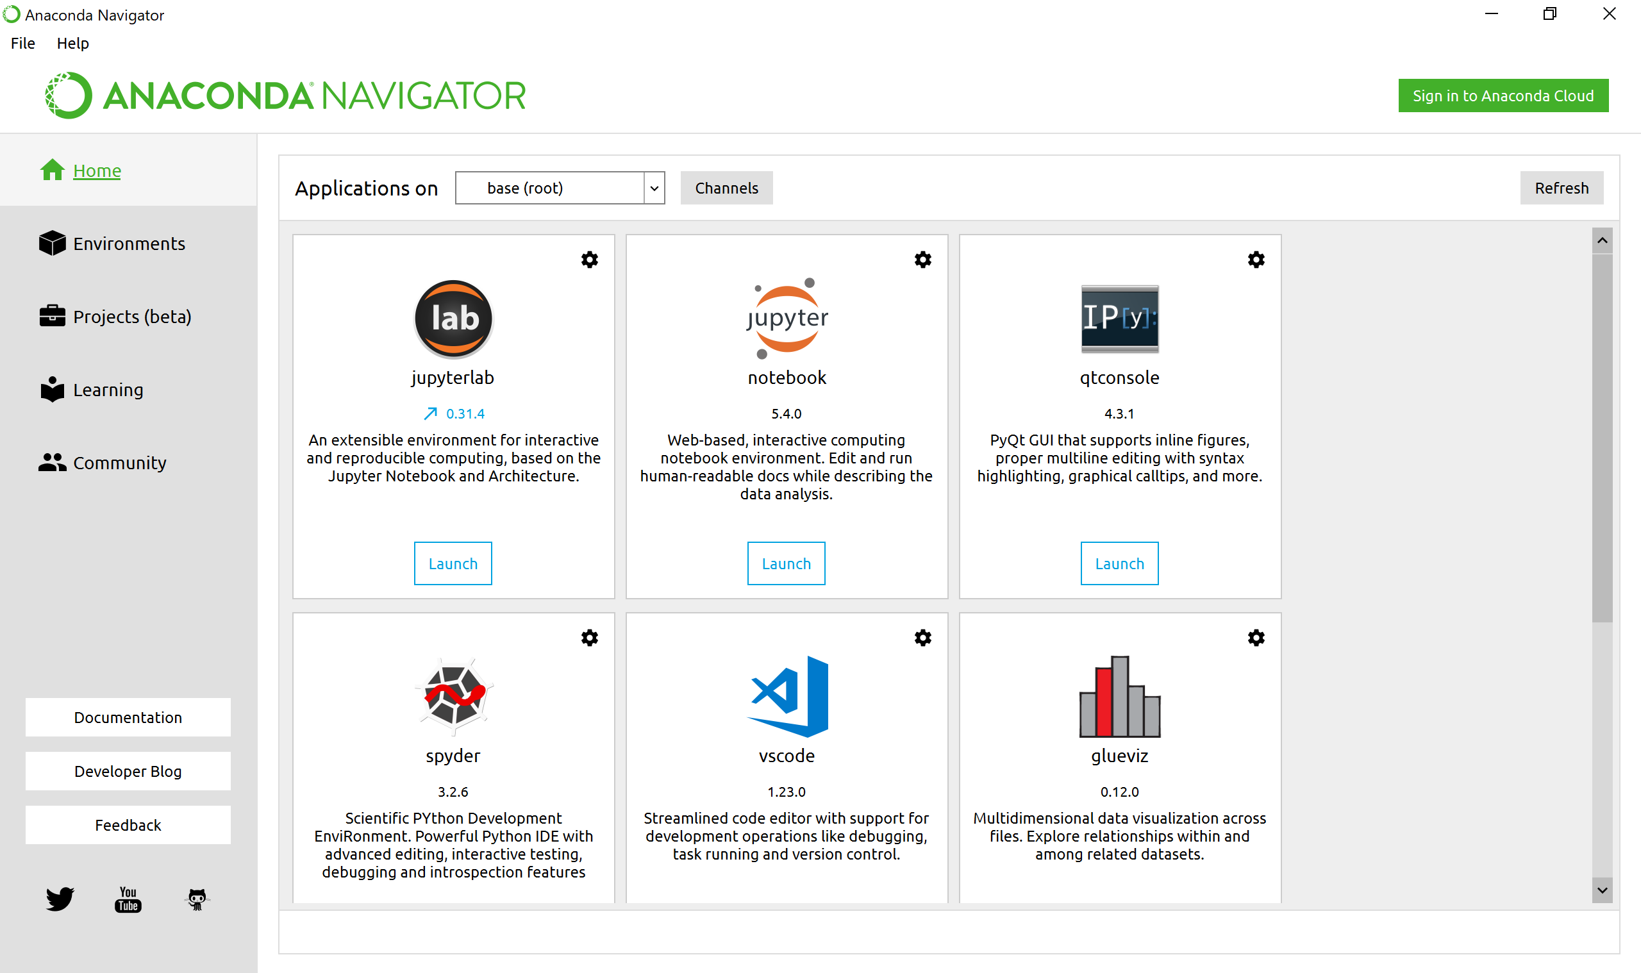Open the Twitter icon link
This screenshot has height=973, width=1641.
(x=60, y=899)
